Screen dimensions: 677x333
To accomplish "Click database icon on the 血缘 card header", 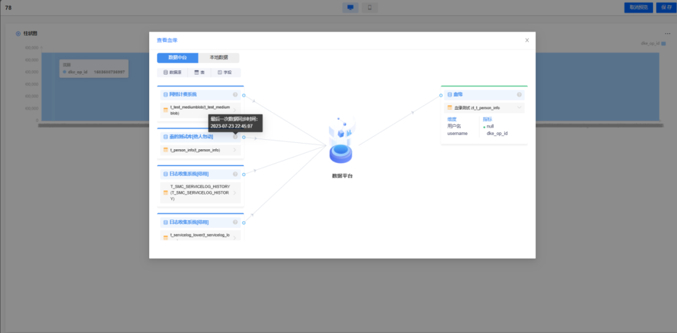I will coord(450,95).
